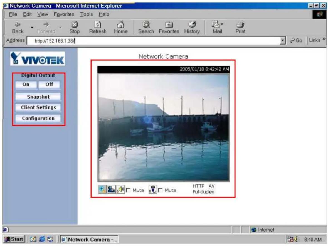Turn digital output Off
Viewport: 328px width, 246px height.
(49, 85)
